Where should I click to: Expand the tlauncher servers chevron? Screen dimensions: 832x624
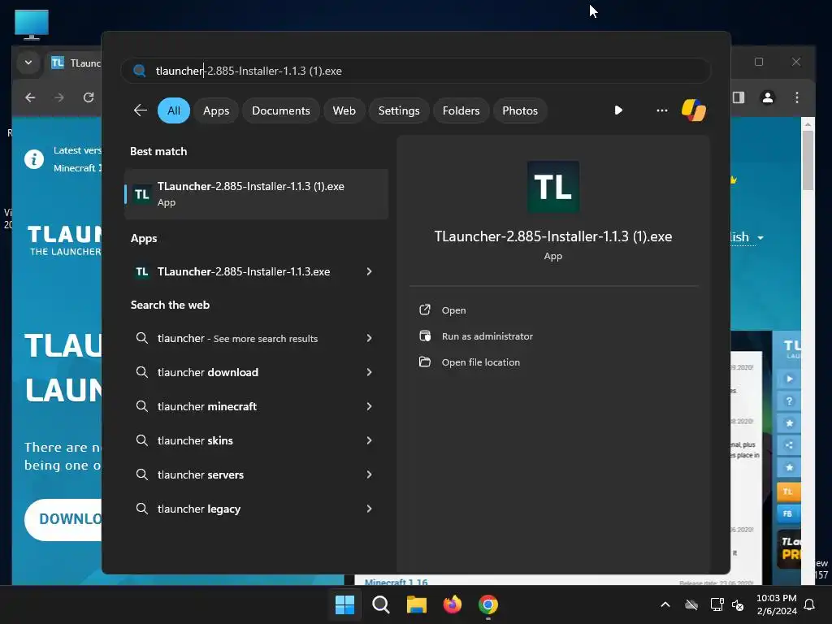370,474
